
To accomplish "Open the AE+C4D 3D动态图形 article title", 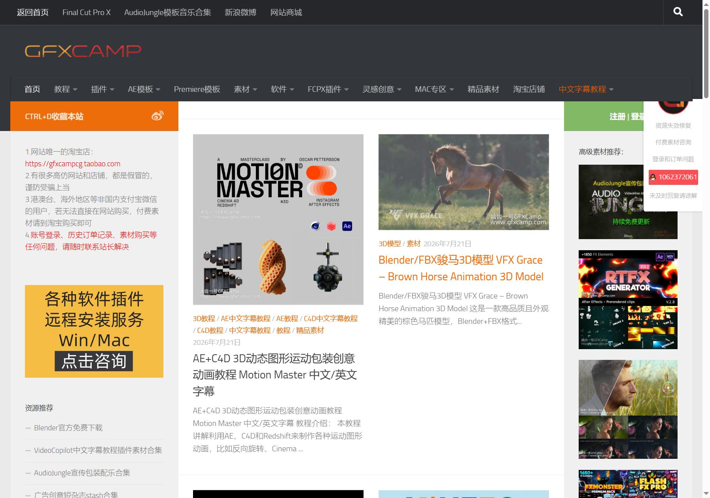I will (275, 374).
